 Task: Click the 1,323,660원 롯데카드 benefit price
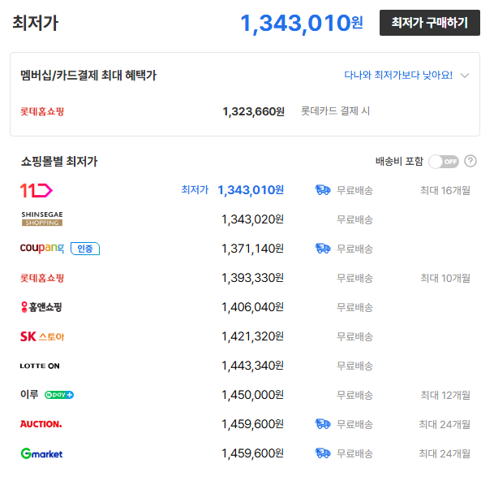coord(254,111)
